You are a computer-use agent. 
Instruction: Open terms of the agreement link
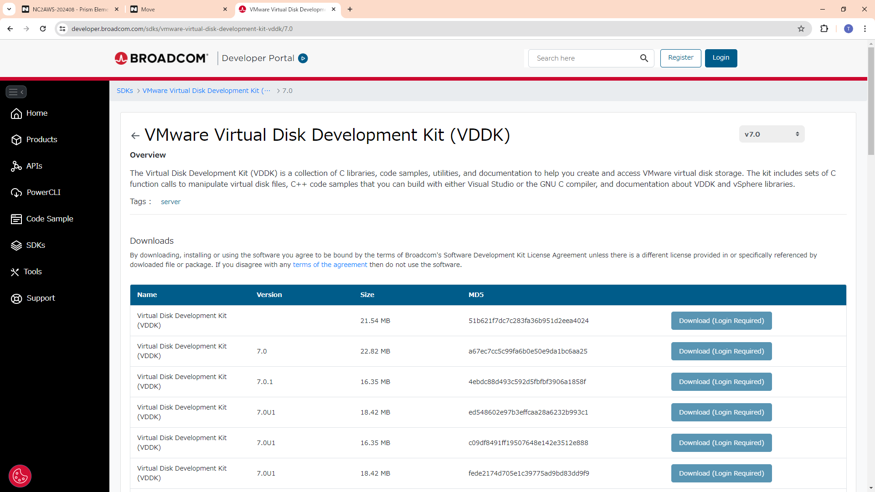pyautogui.click(x=329, y=265)
